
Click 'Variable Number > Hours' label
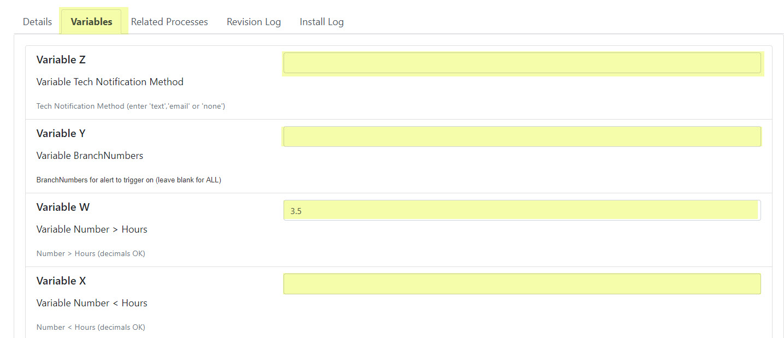click(92, 229)
